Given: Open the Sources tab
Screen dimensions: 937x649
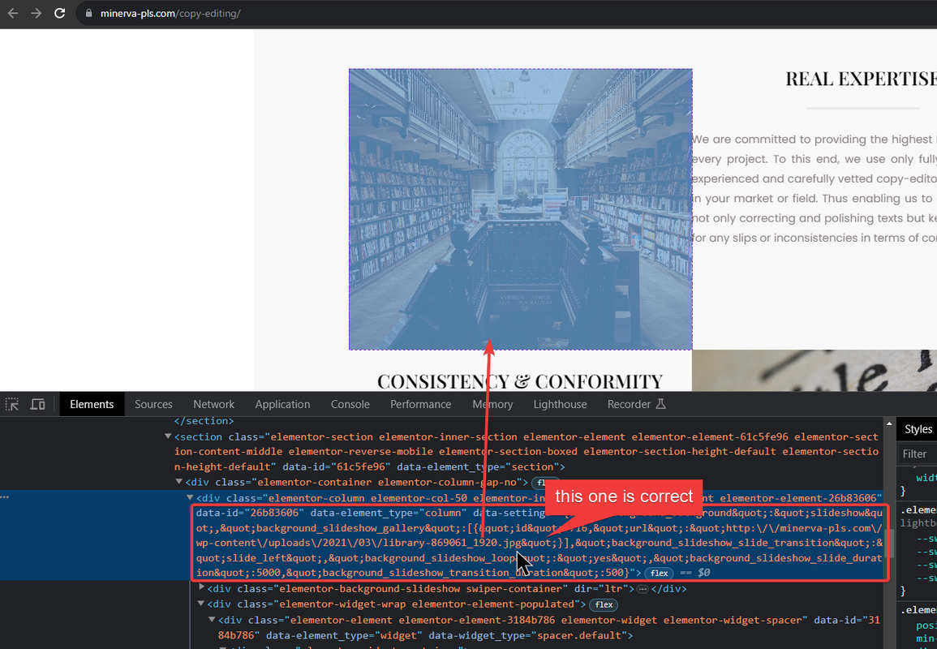Looking at the screenshot, I should click(x=153, y=405).
